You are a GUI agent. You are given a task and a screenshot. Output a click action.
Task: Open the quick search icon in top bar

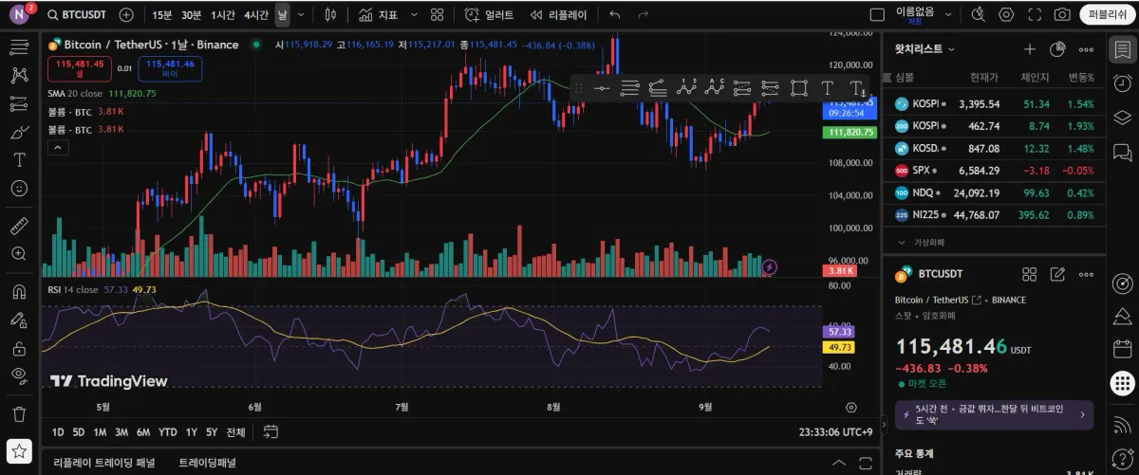[x=979, y=15]
